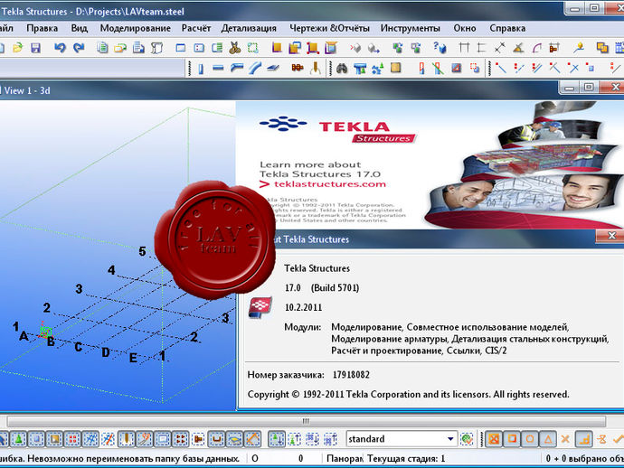Select the straight steel beam tool
Viewport: 624px width, 468px height.
coord(218,69)
